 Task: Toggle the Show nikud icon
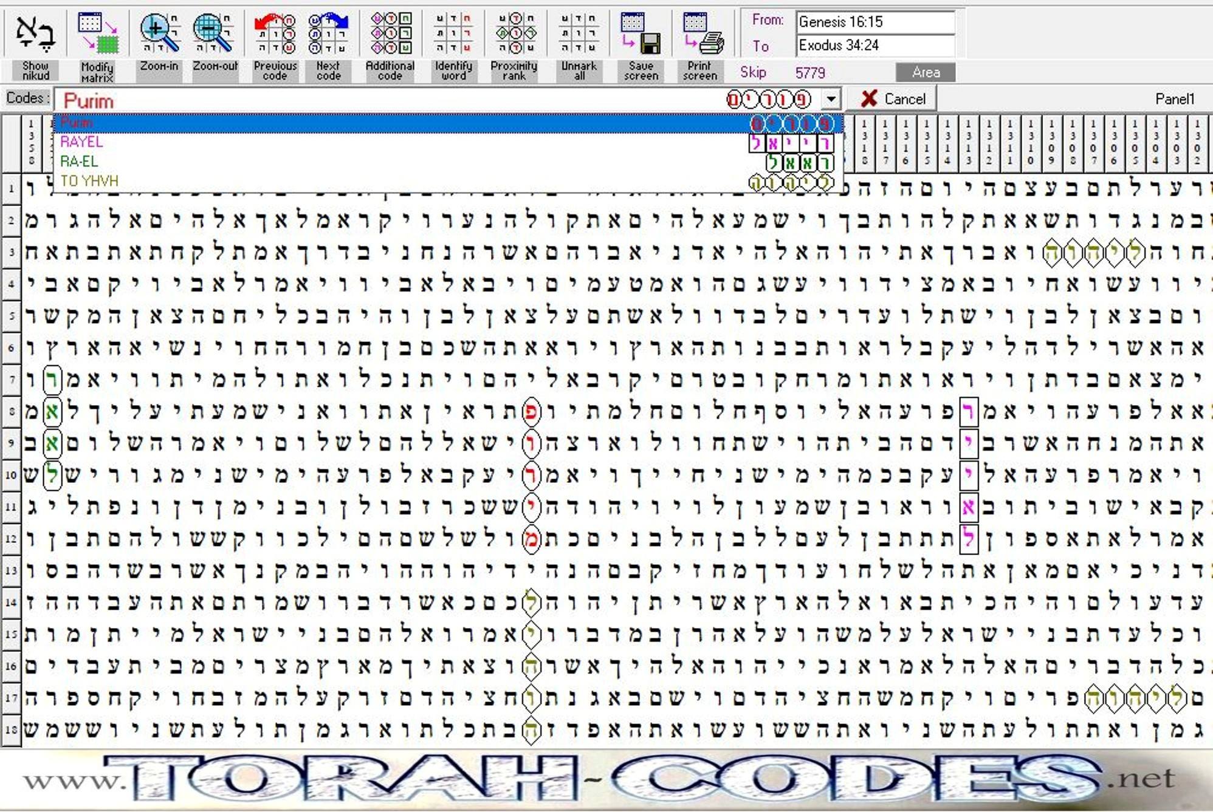tap(35, 34)
